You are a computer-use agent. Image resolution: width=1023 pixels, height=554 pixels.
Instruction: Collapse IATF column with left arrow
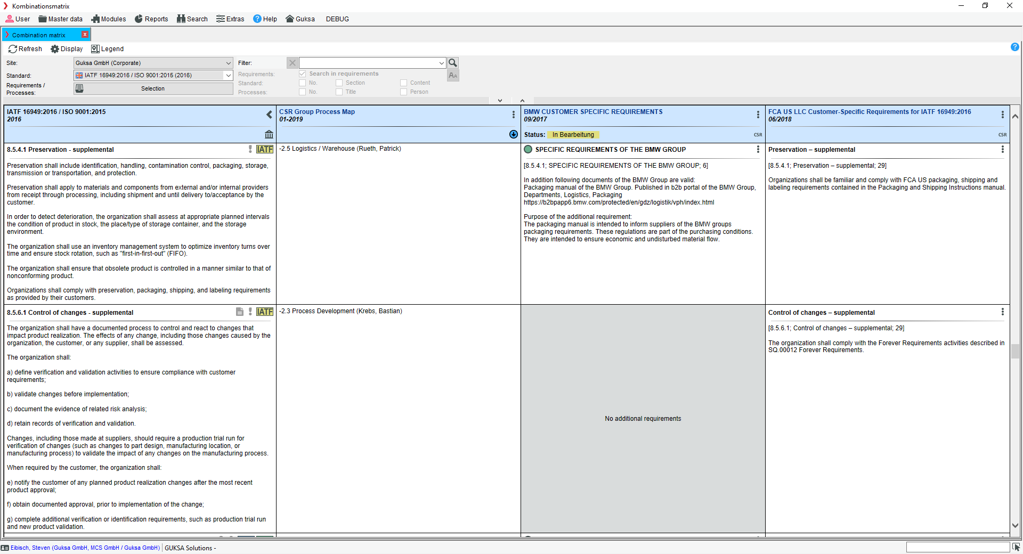(x=269, y=115)
